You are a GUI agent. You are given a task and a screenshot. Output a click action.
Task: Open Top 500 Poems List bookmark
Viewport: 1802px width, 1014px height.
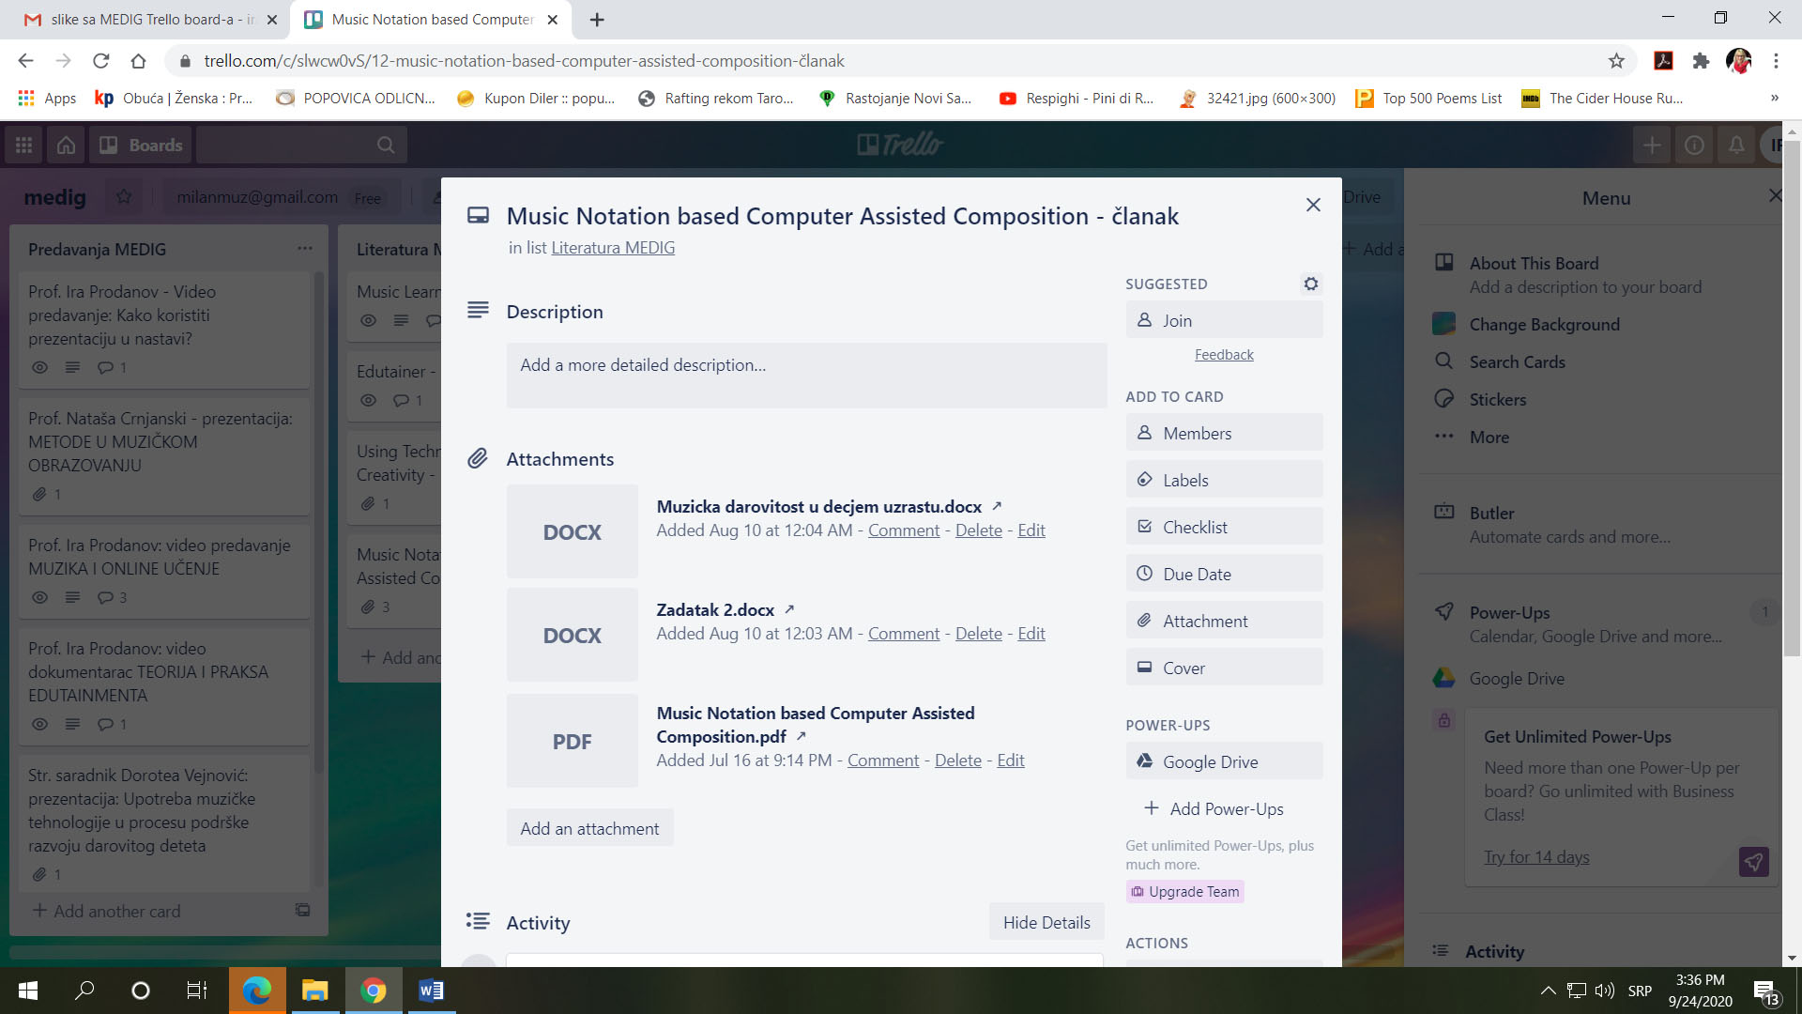click(x=1428, y=99)
